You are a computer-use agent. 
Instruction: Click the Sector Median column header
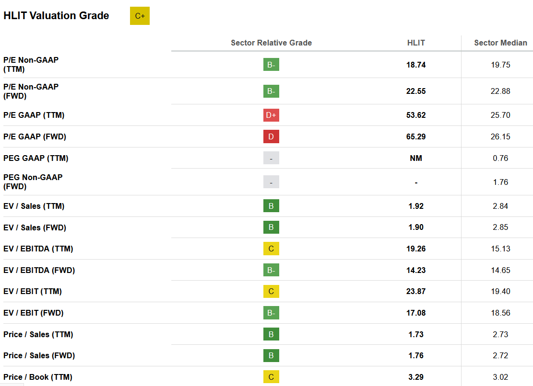(x=500, y=43)
